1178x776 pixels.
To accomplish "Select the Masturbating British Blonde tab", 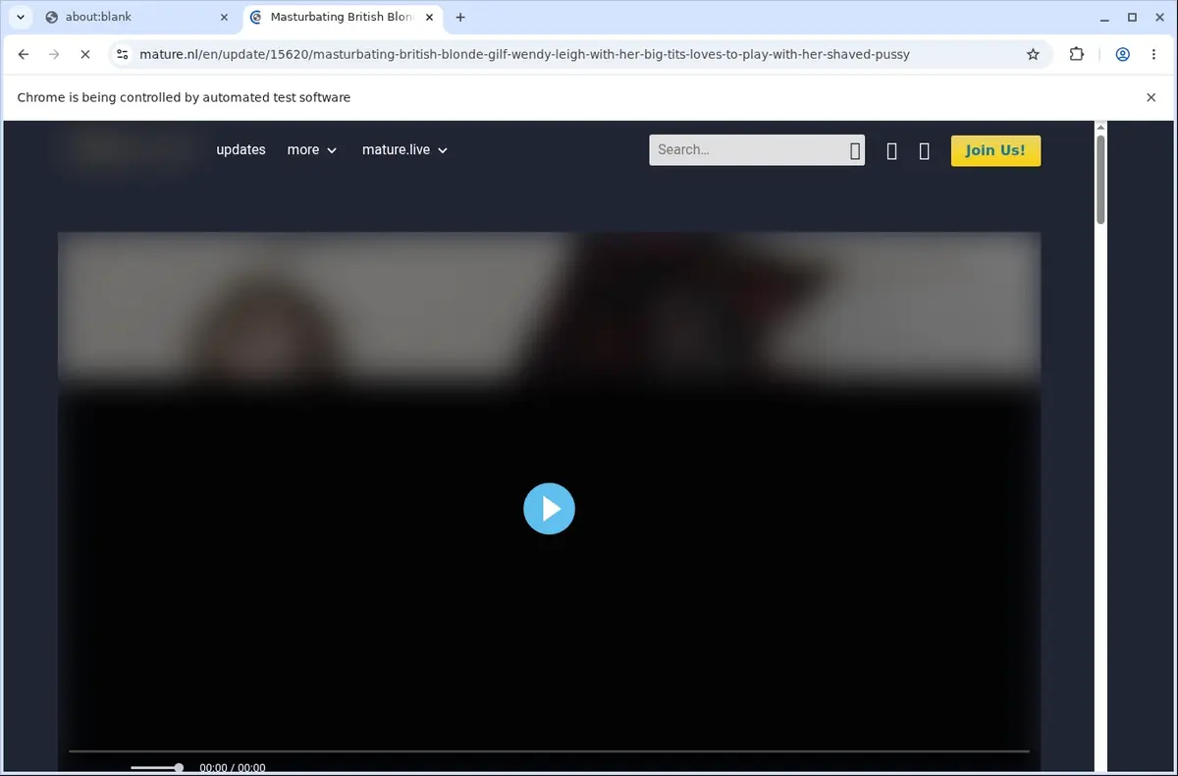I will point(342,17).
